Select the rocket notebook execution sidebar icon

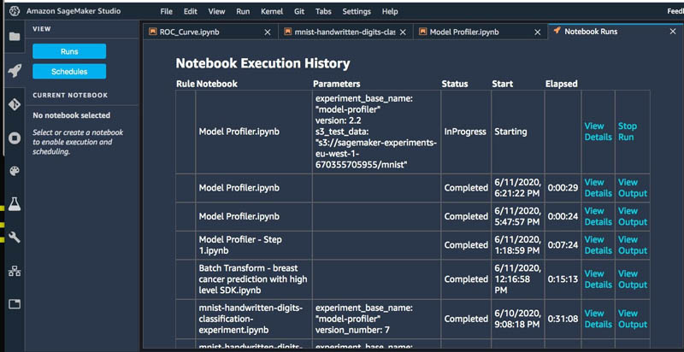(x=15, y=70)
